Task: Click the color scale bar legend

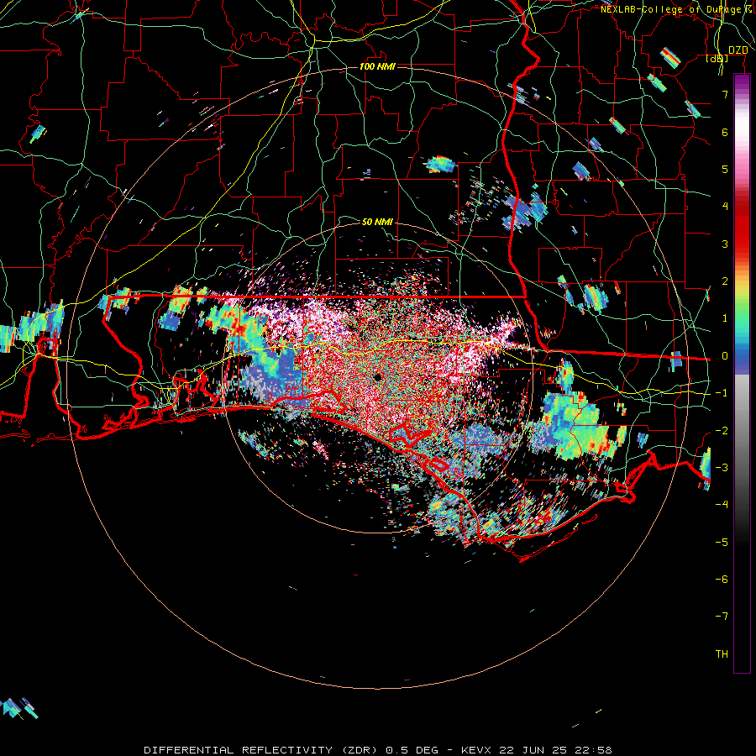Action: [x=742, y=373]
